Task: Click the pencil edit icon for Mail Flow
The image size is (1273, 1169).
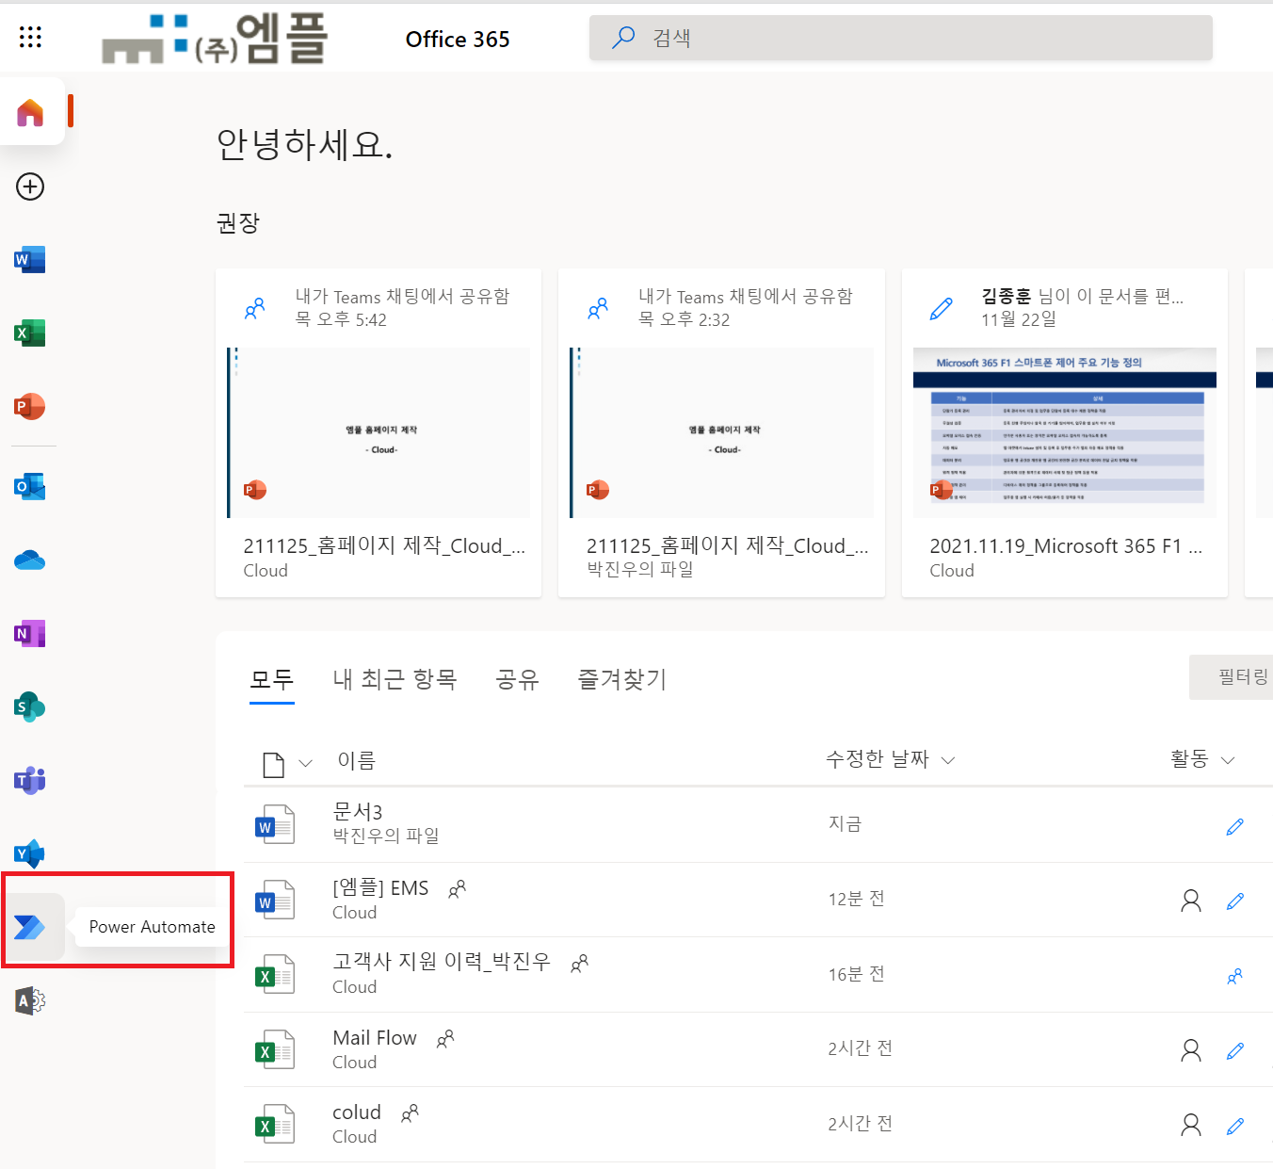Action: point(1235,1050)
